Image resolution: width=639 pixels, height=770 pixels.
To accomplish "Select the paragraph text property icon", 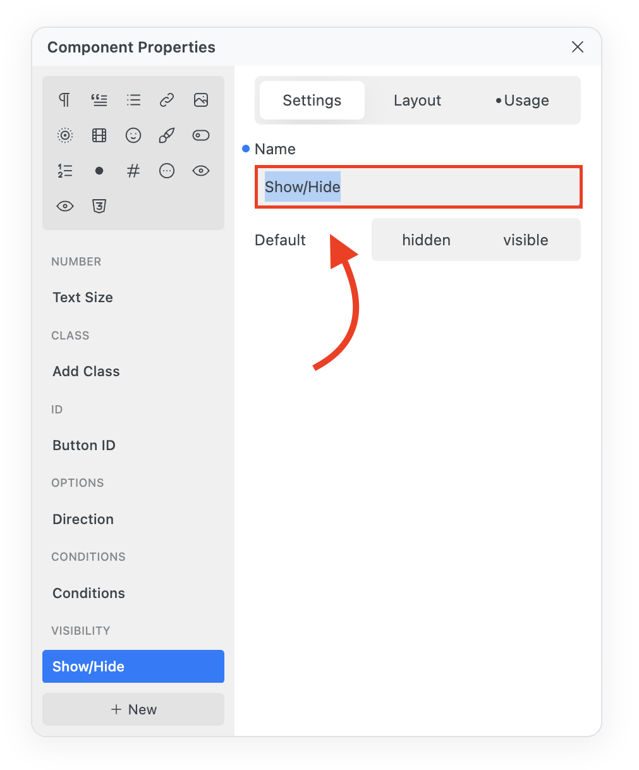I will point(65,100).
